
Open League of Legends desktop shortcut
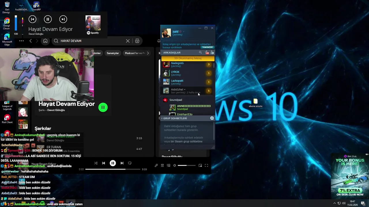(x=7, y=106)
